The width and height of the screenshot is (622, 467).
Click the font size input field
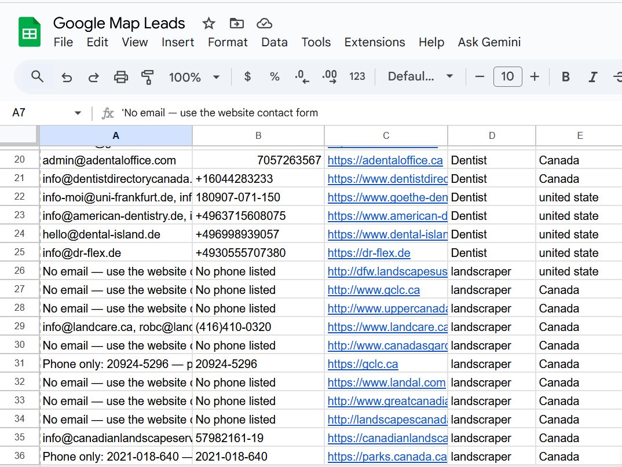pos(508,76)
